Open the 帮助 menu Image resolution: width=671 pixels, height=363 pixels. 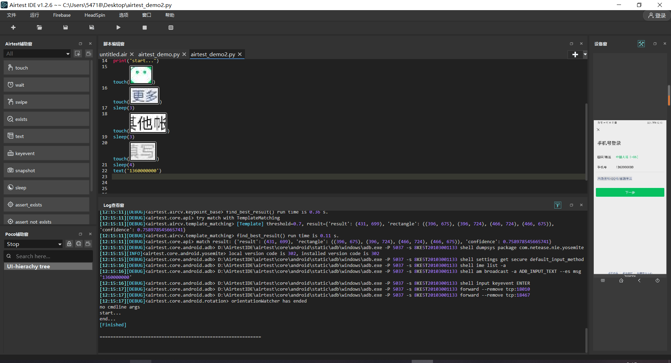(170, 15)
